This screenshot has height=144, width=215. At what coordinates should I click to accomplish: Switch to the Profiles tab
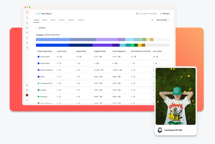[x=44, y=20]
